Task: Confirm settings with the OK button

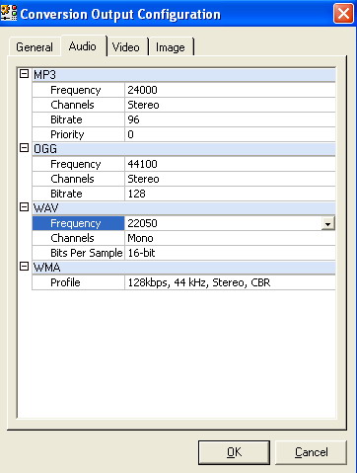Action: tap(234, 452)
